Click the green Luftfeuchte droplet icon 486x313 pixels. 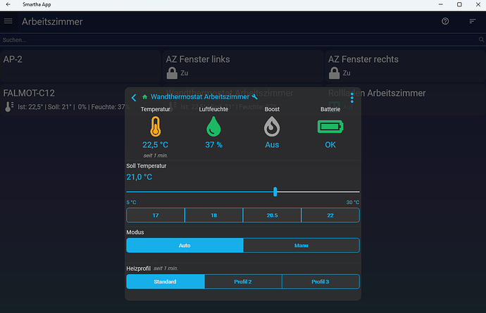coord(213,127)
